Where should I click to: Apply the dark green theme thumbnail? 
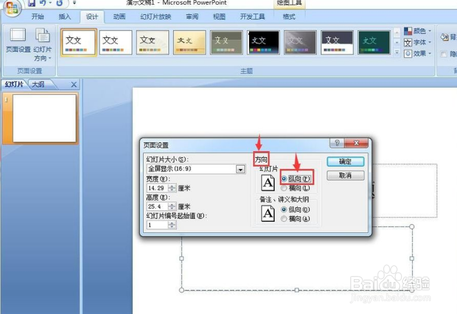[374, 42]
